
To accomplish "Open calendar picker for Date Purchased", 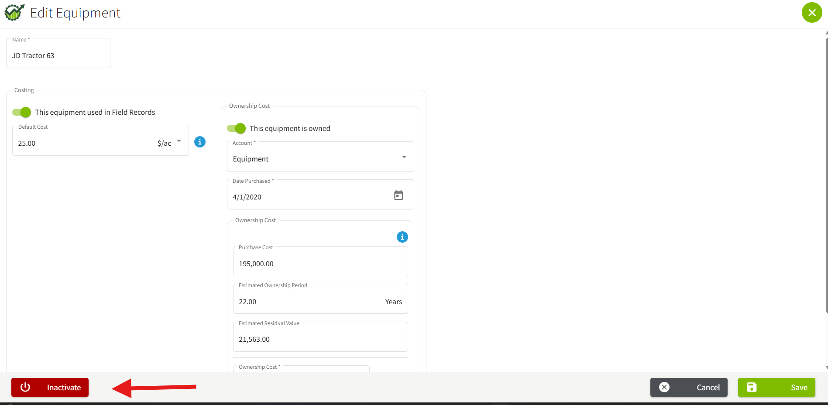I will point(399,195).
